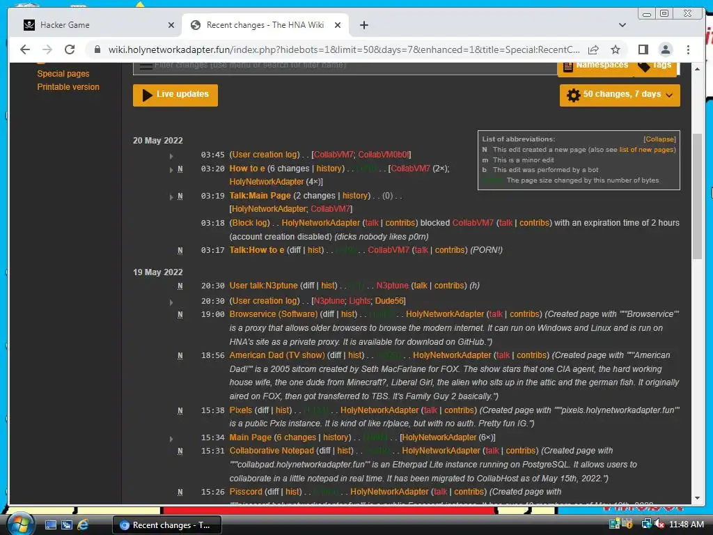Close the Hacker Game tab
713x535 pixels.
click(x=171, y=25)
